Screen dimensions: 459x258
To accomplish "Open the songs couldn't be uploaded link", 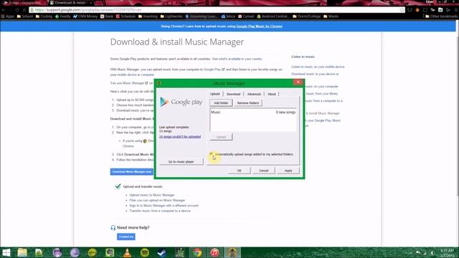I will click(180, 137).
